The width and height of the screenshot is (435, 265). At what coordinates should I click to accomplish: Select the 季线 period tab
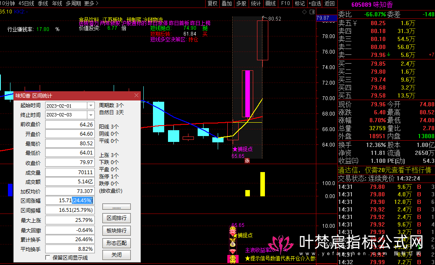[x=43, y=4]
